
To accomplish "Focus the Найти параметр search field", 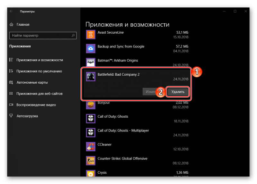I will tap(43, 35).
